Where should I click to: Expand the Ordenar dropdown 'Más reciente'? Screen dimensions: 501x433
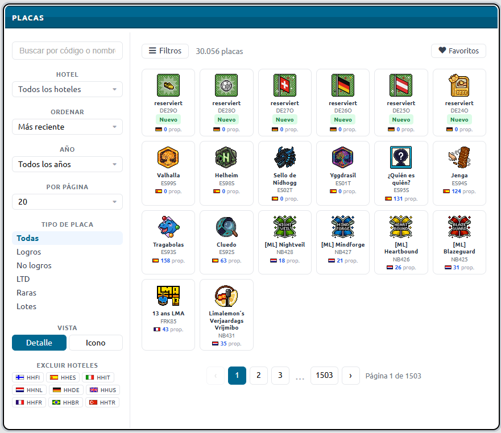[67, 127]
